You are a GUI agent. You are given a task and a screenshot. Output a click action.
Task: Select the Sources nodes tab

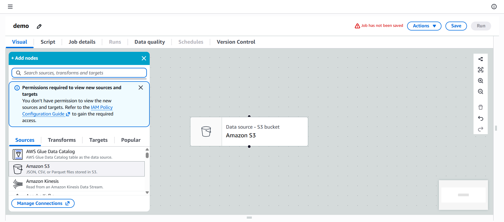click(25, 140)
